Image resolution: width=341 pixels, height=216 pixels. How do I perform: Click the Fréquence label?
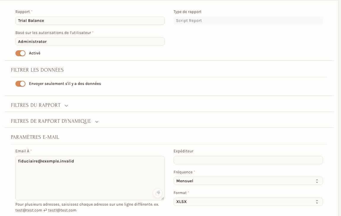[183, 172]
